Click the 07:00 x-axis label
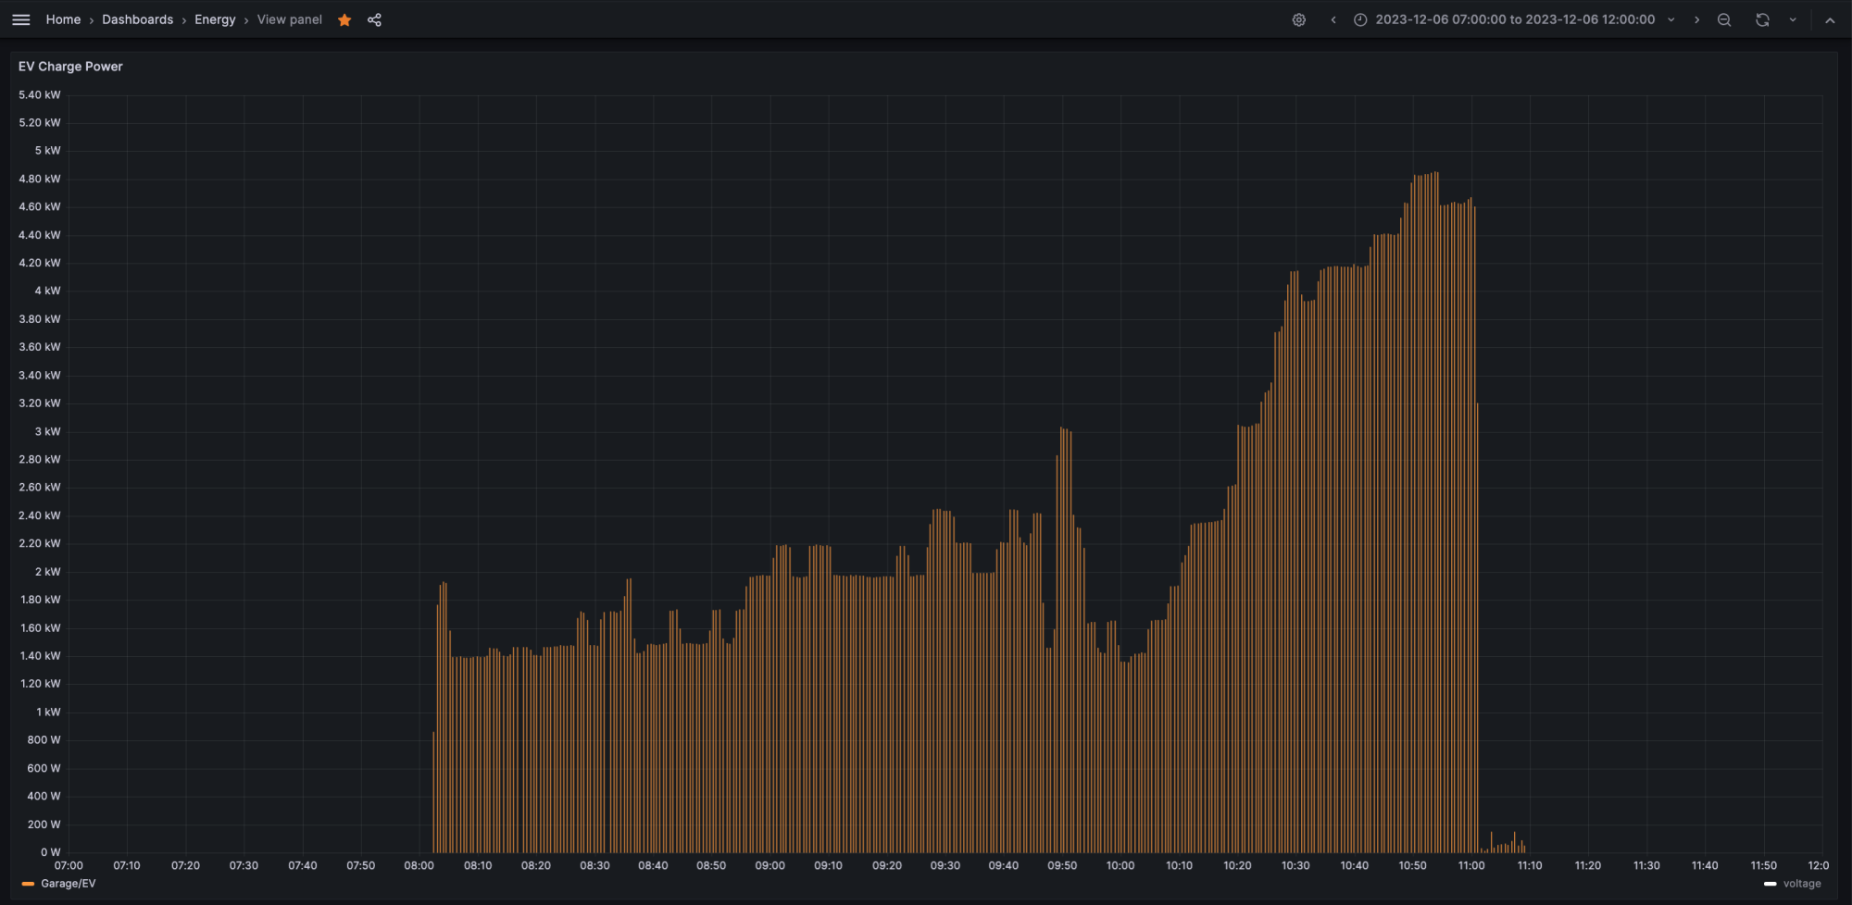1852x905 pixels. (x=69, y=866)
